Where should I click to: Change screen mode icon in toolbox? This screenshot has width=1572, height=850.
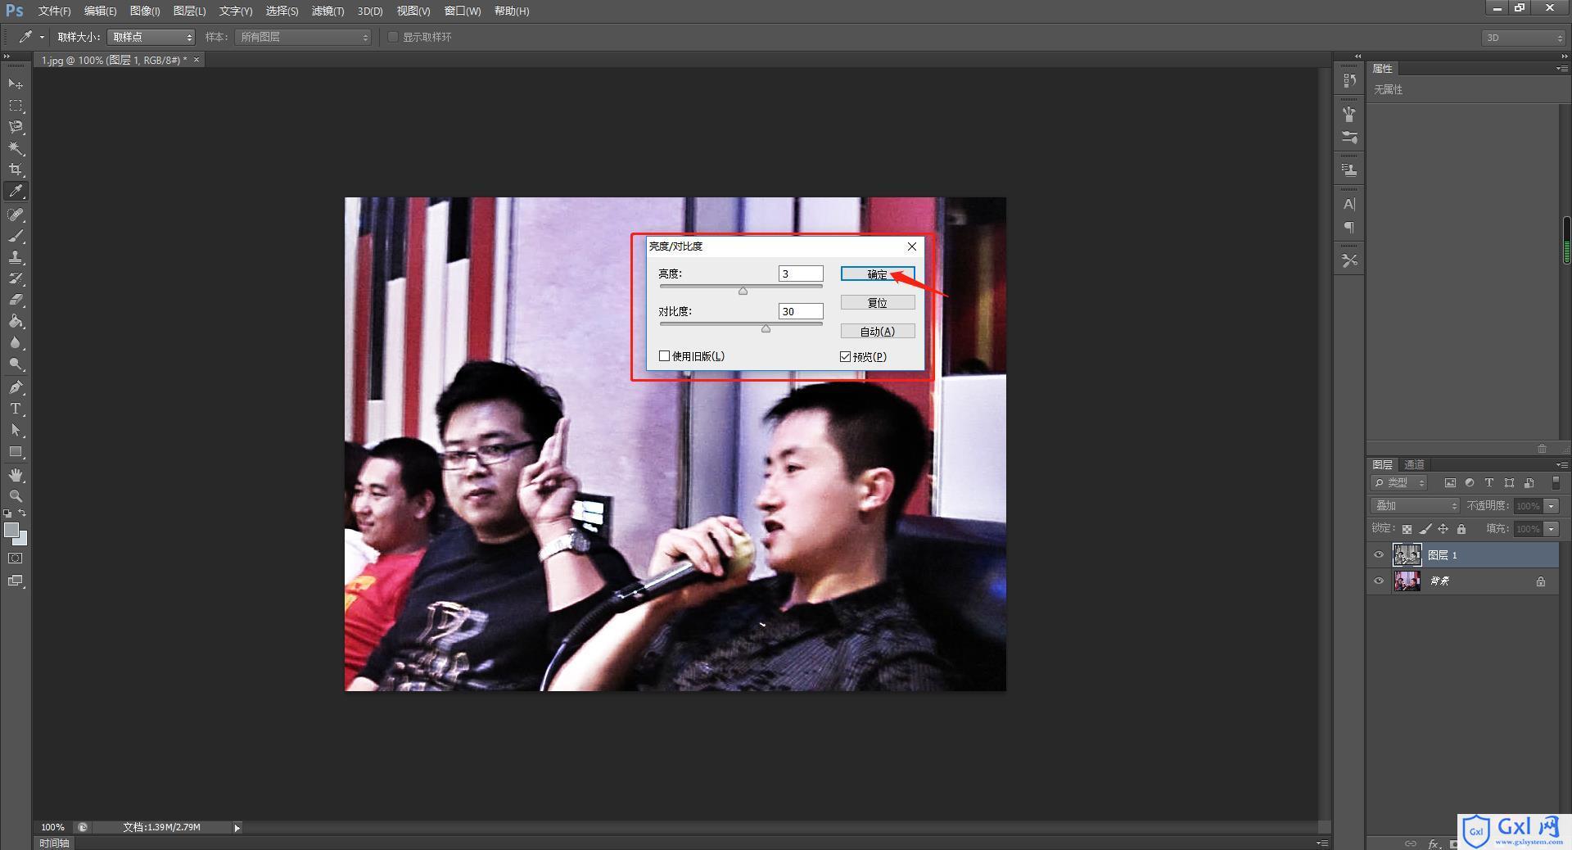click(x=16, y=581)
